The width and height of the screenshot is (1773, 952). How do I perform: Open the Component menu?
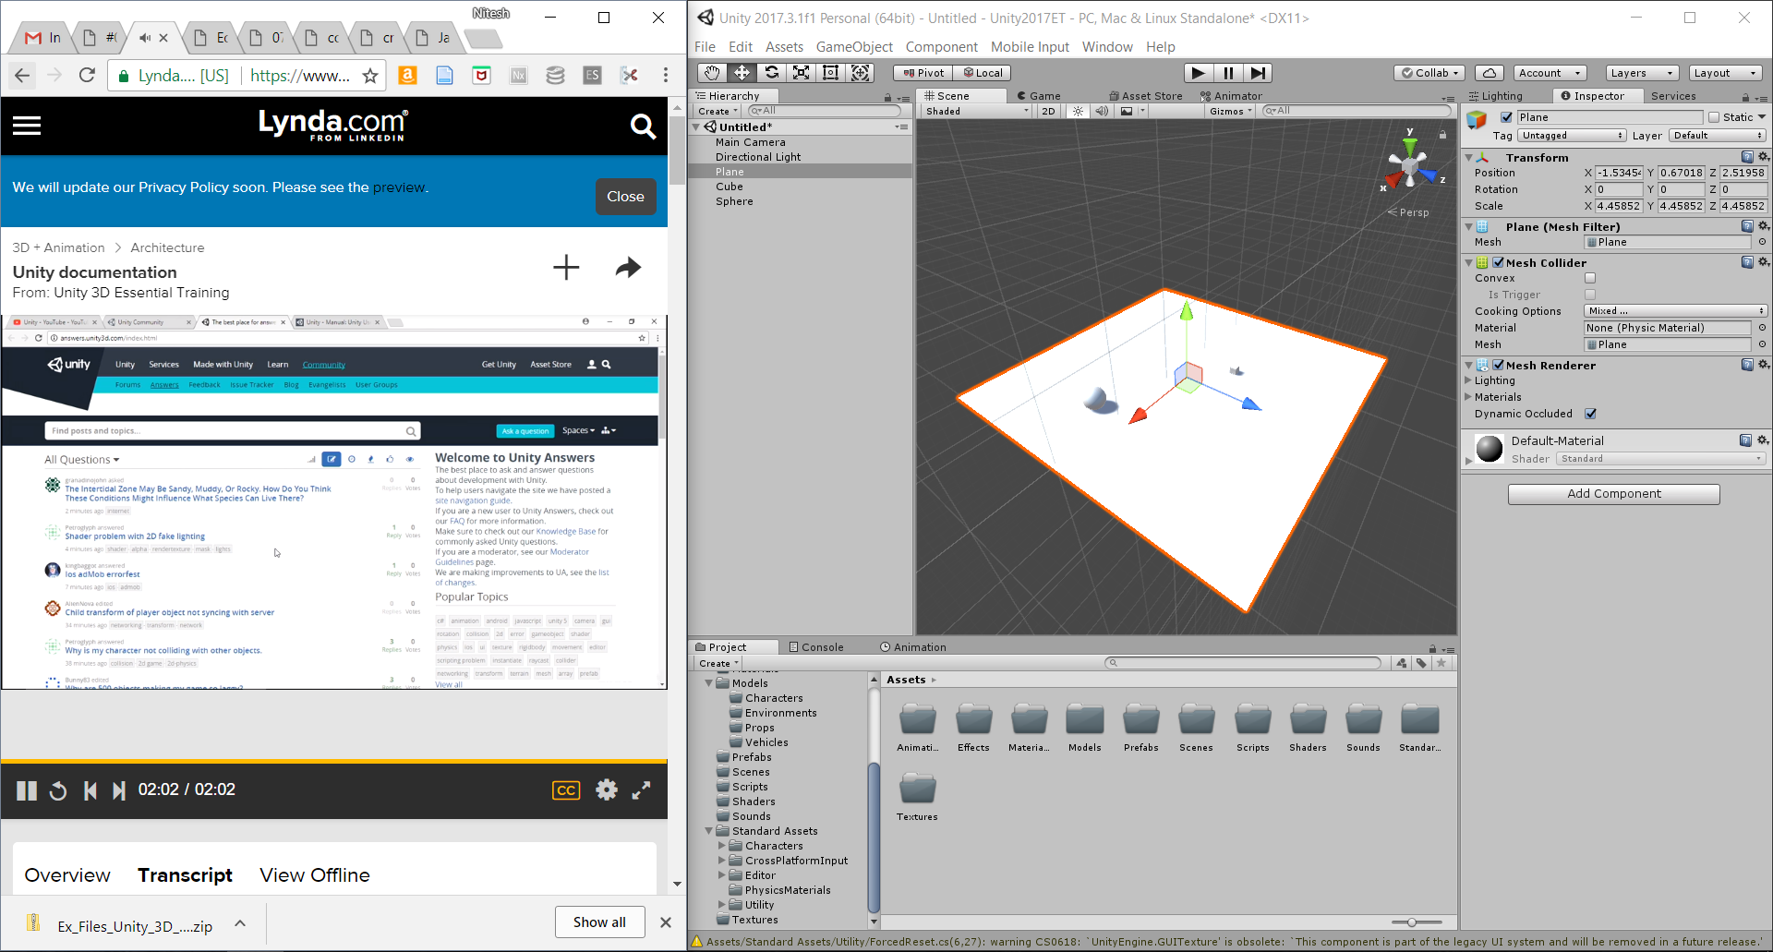(941, 47)
